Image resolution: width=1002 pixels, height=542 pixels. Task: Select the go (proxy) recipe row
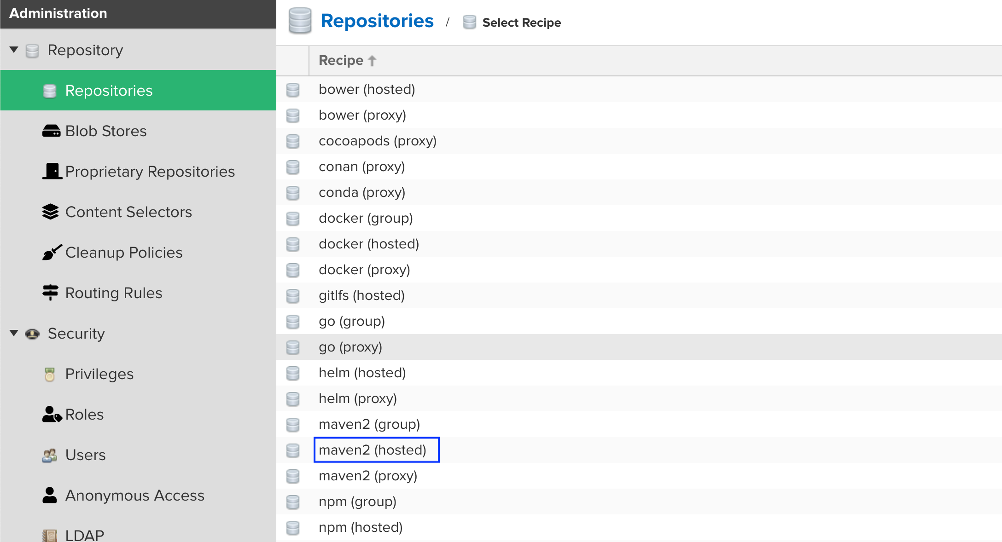point(350,347)
